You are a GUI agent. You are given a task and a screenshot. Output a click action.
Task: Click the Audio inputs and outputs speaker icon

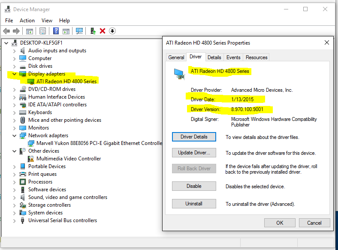click(22, 51)
